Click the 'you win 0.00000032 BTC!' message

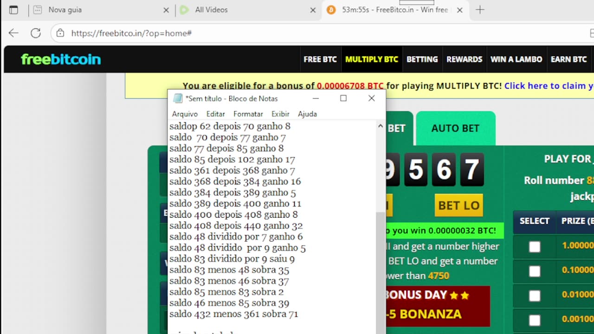(x=445, y=231)
